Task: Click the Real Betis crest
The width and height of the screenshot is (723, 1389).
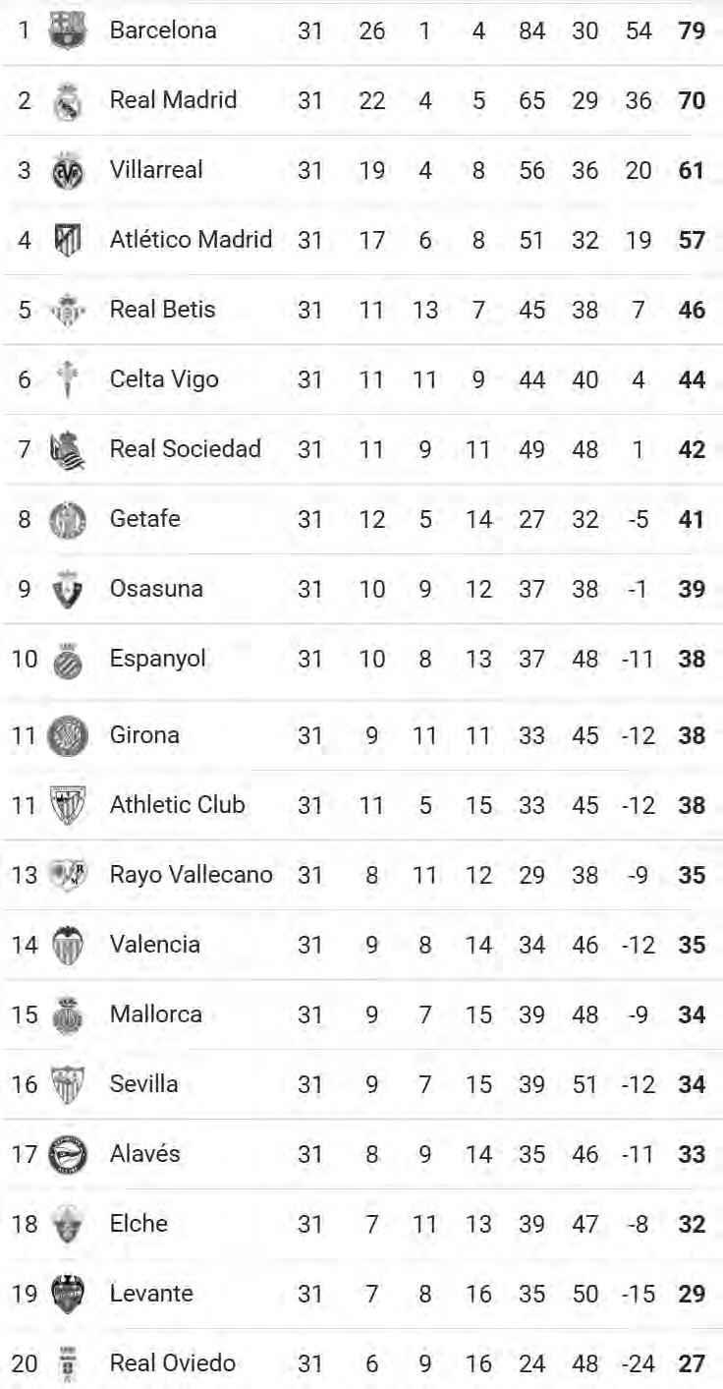Action: (x=68, y=310)
